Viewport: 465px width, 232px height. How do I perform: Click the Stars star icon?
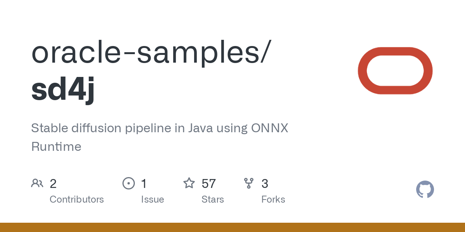189,183
